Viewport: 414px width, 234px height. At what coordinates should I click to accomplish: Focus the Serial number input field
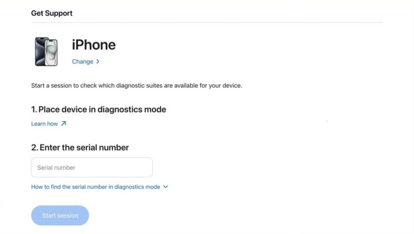click(x=92, y=168)
